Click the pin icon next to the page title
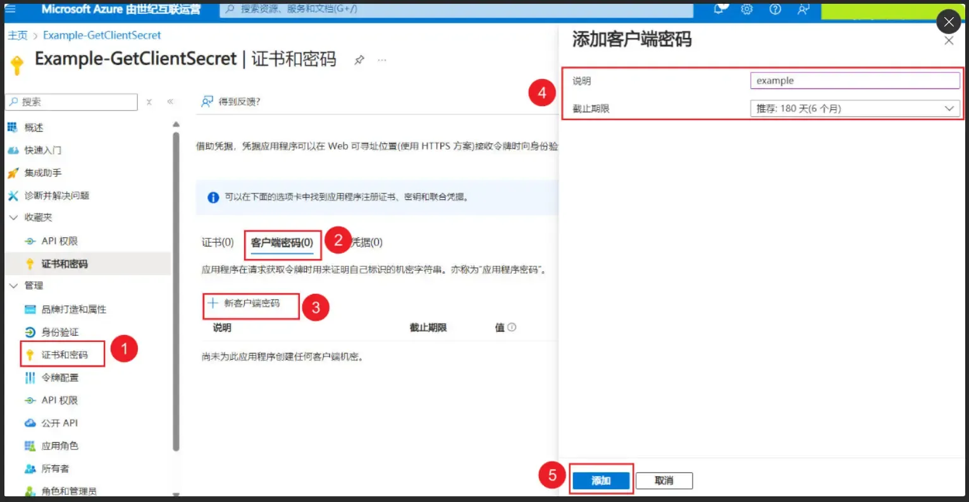This screenshot has height=502, width=969. (359, 59)
